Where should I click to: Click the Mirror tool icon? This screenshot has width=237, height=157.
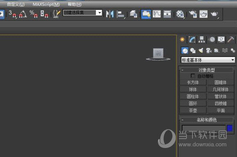pyautogui.click(x=110, y=14)
